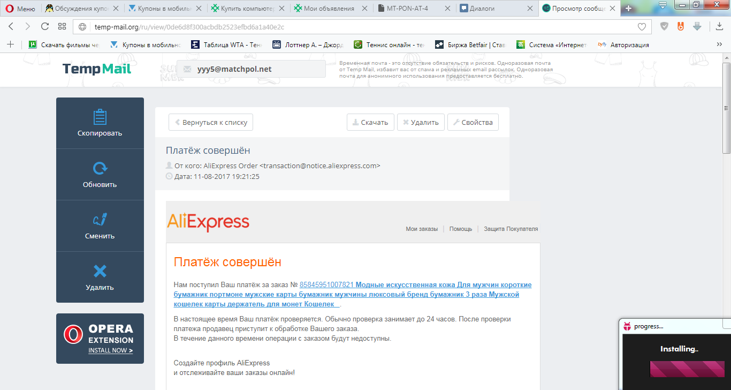Go forward to next page
Viewport: 731px width, 390px height.
coord(28,26)
